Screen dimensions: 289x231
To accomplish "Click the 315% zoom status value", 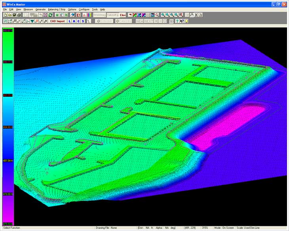I will coord(205,228).
